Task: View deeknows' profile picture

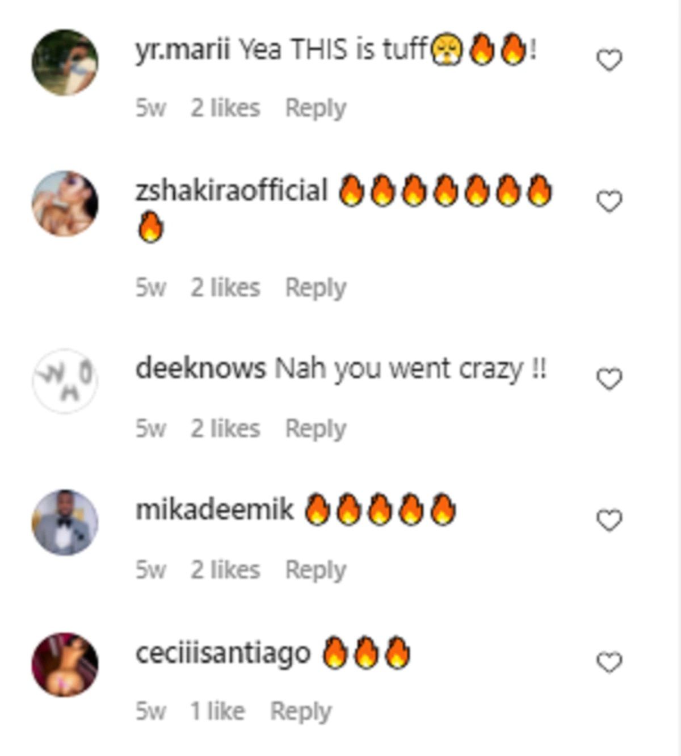Action: coord(65,381)
